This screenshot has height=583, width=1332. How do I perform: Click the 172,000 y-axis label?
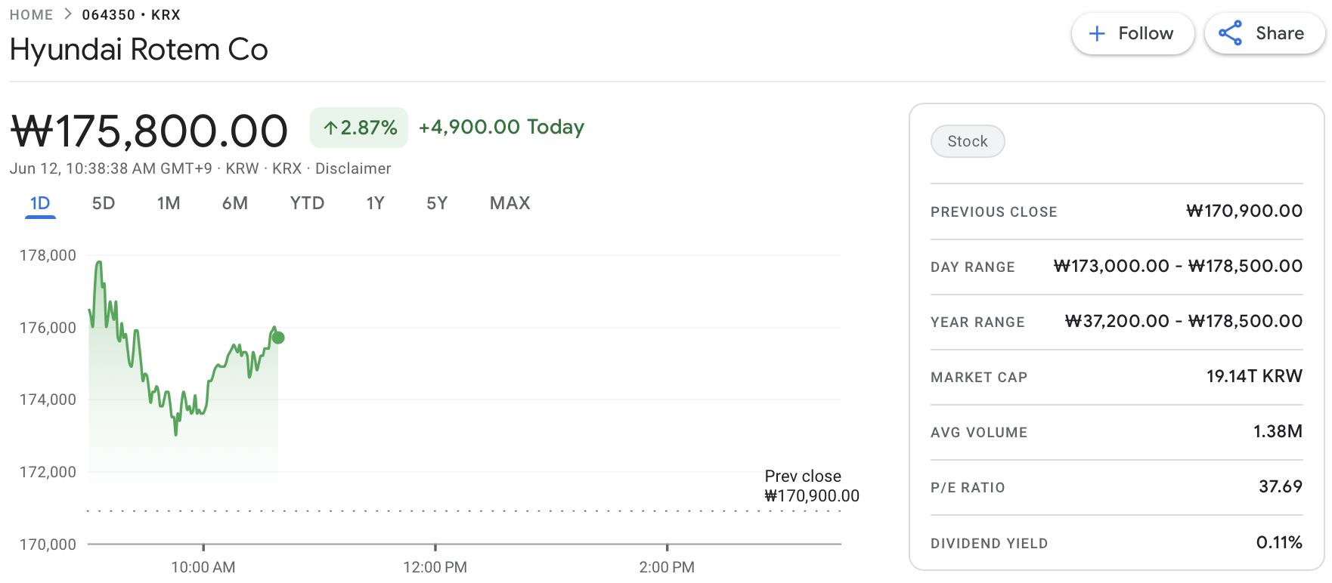point(48,472)
